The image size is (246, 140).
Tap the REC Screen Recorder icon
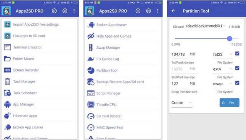point(7,70)
